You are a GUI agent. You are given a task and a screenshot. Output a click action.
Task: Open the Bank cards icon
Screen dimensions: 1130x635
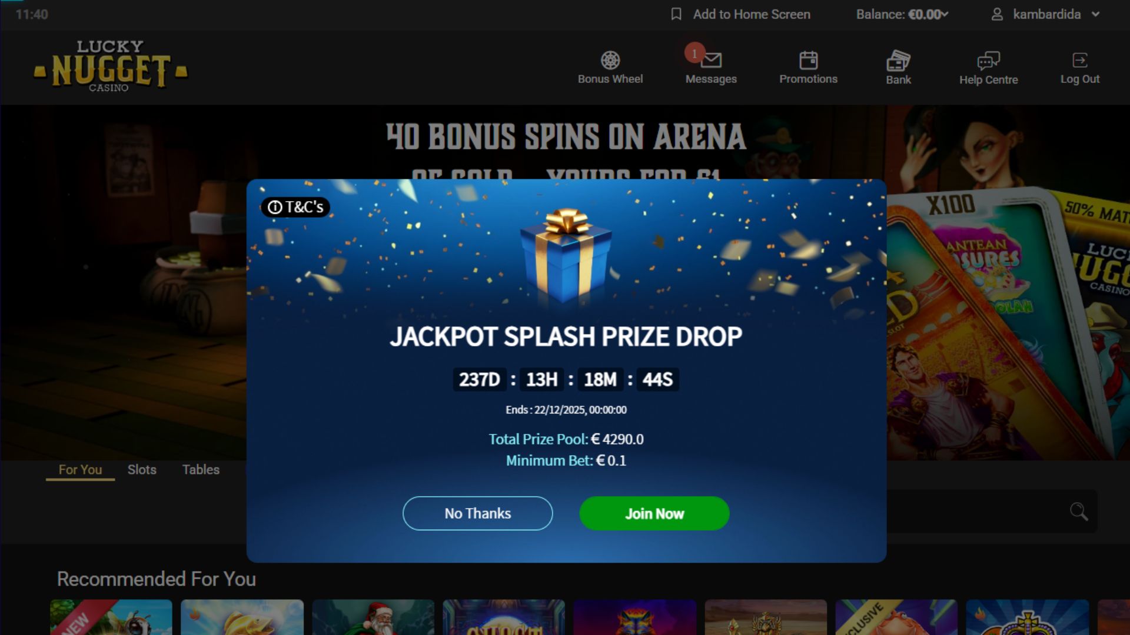point(898,60)
